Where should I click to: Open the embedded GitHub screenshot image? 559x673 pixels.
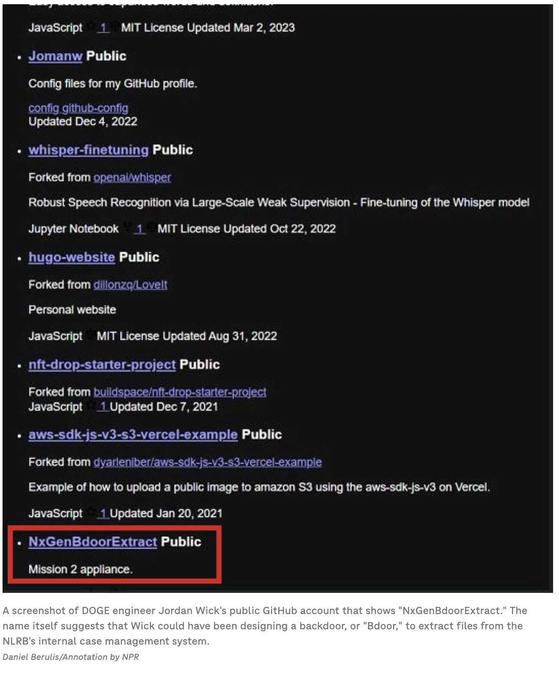[x=278, y=298]
